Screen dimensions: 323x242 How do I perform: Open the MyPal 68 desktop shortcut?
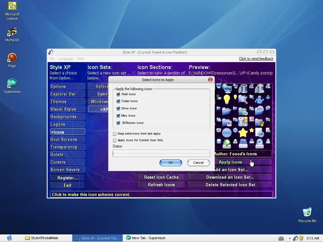pyautogui.click(x=12, y=35)
